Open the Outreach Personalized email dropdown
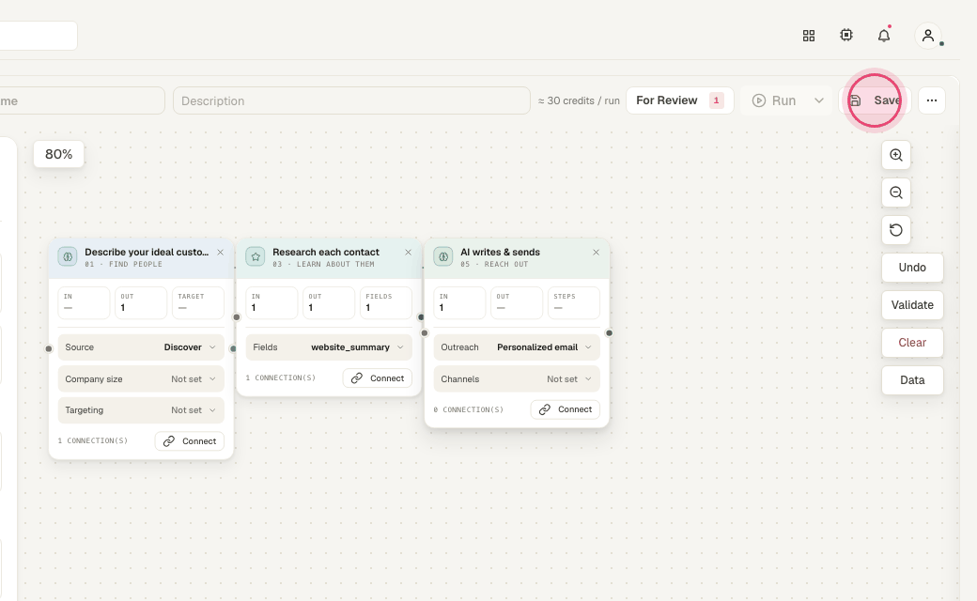Screen dimensions: 977x601 (517, 347)
